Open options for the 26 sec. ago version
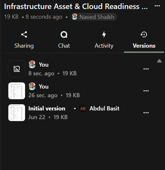Image resolution: width=165 pixels, height=170 pixels. tap(146, 91)
